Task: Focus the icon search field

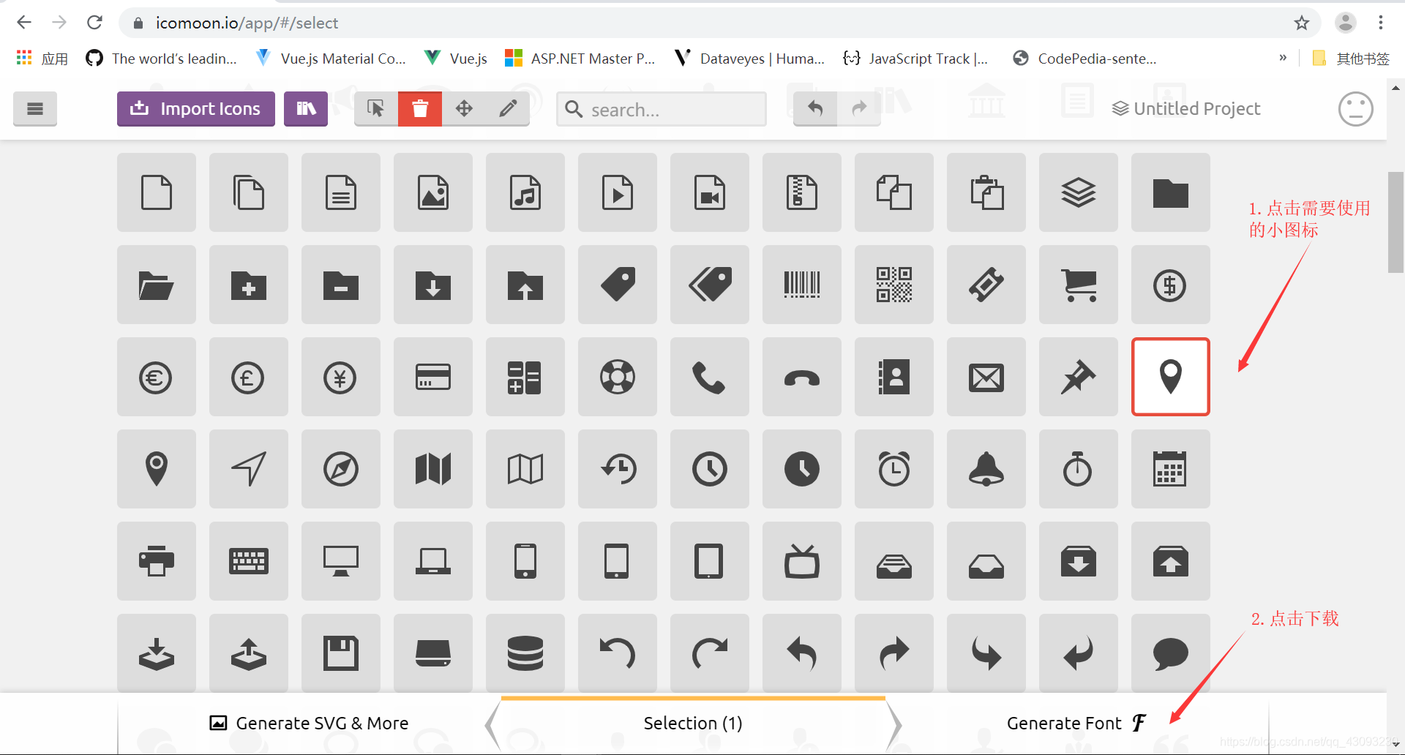Action: (x=662, y=109)
